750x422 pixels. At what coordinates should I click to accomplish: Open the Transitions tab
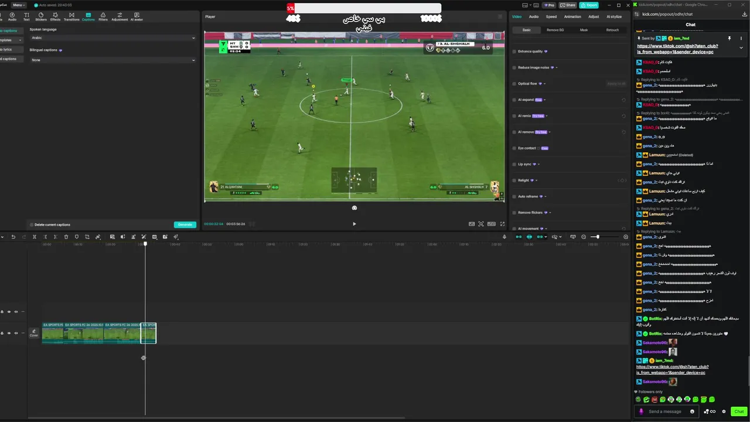pos(71,16)
